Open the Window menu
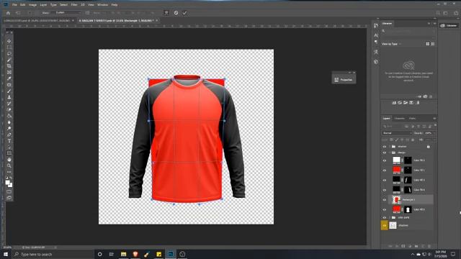Viewport: 461px width, 259px height. click(x=102, y=5)
